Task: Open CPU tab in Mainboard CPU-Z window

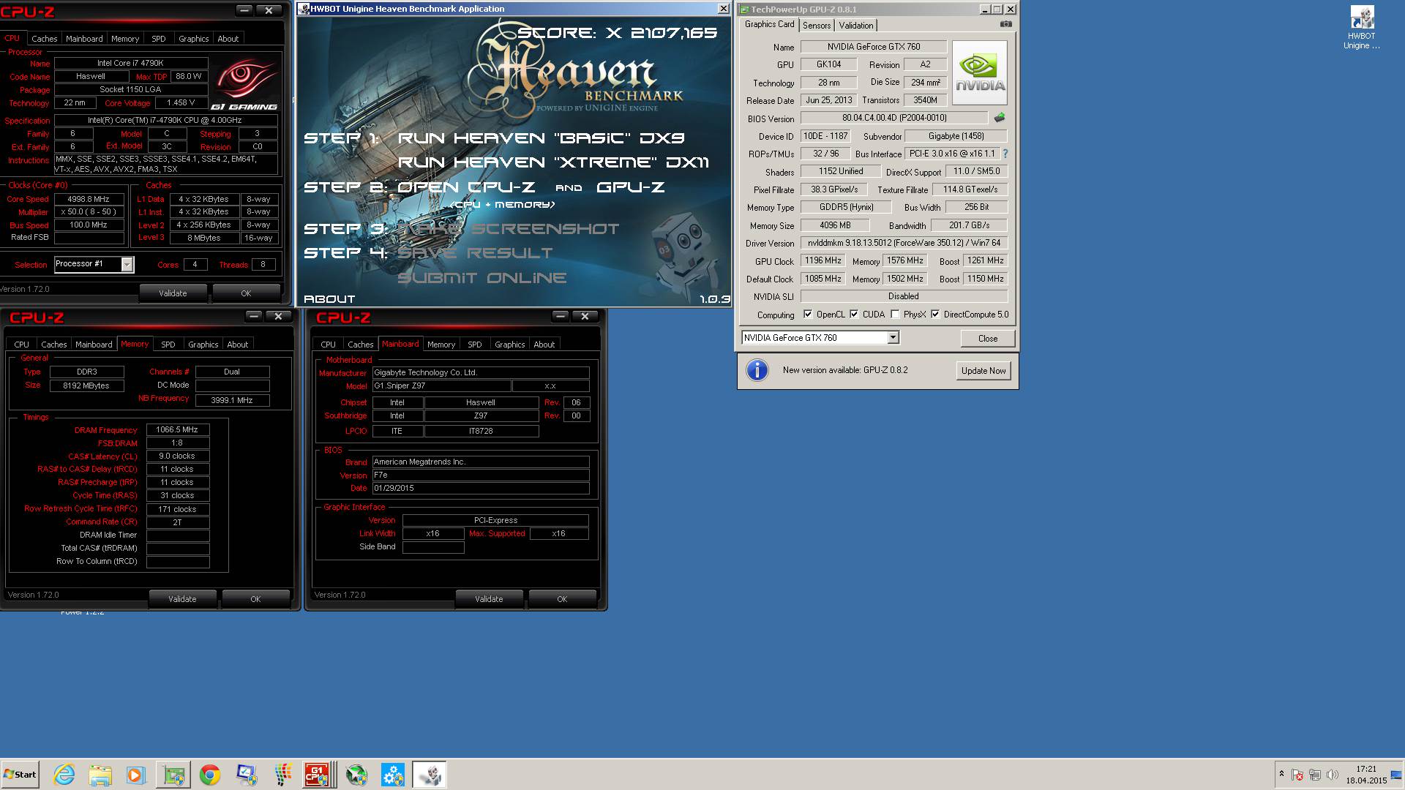Action: click(x=329, y=345)
